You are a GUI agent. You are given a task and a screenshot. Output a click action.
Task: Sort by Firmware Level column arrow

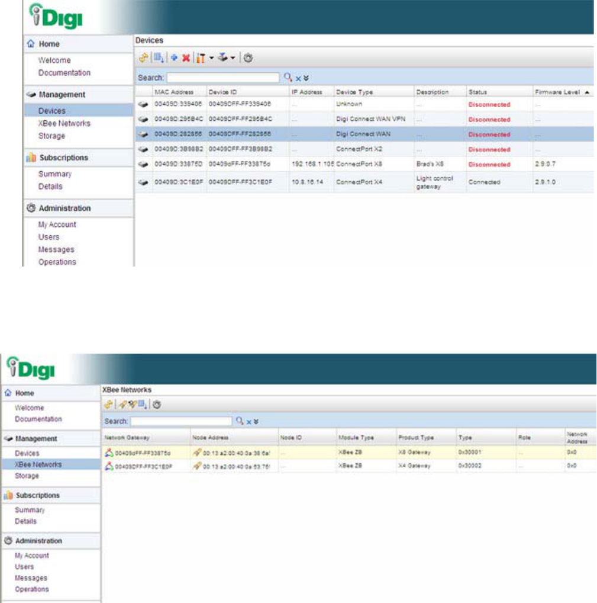tap(587, 92)
